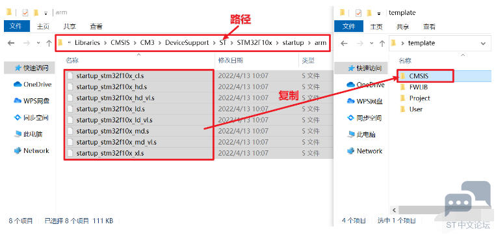This screenshot has height=235, width=496.
Task: Select Network in template window sidebar
Action: pos(365,151)
